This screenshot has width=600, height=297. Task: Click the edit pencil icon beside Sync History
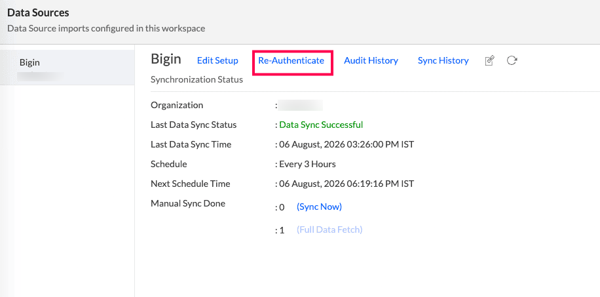click(x=489, y=60)
